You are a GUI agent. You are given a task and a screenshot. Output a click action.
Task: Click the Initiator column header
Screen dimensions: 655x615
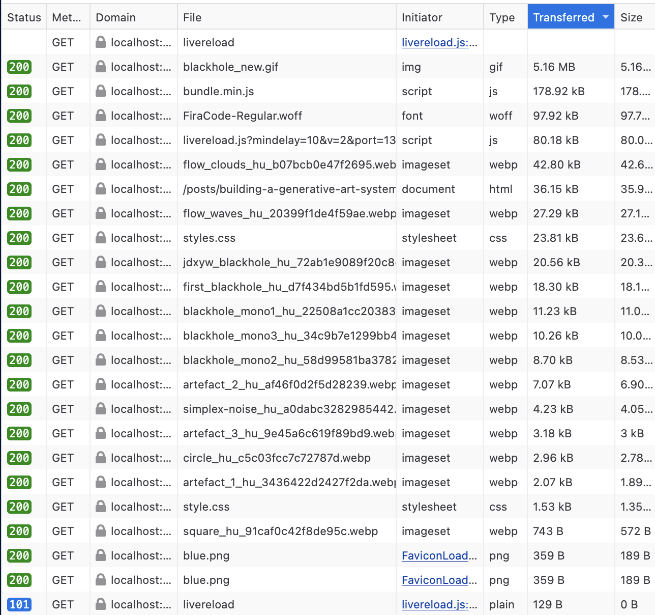click(422, 17)
